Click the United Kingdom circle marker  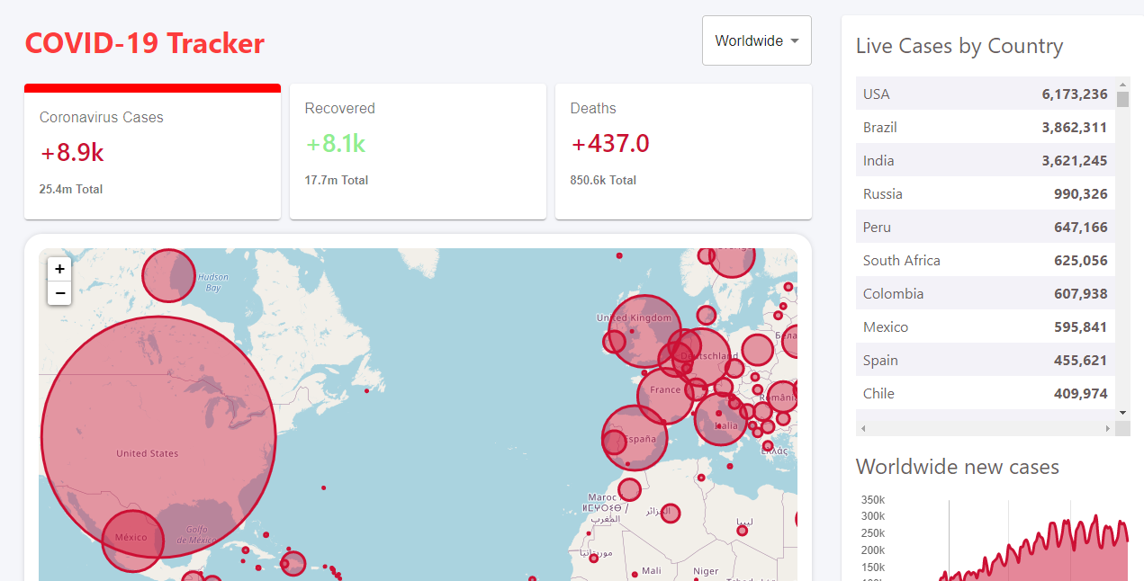coord(644,331)
